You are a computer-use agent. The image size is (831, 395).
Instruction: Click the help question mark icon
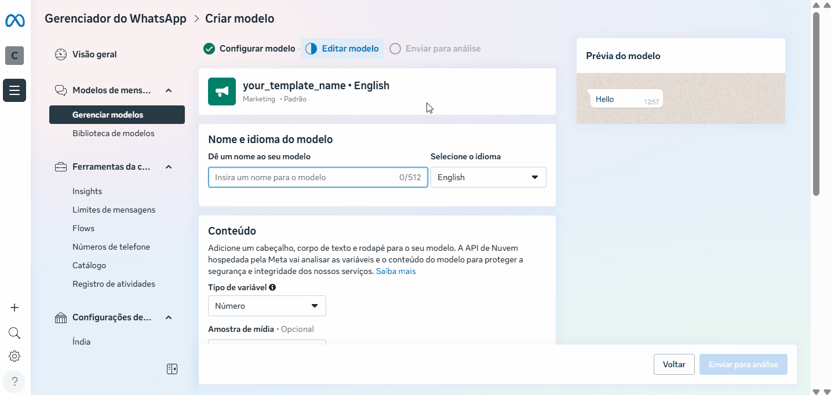coord(14,381)
